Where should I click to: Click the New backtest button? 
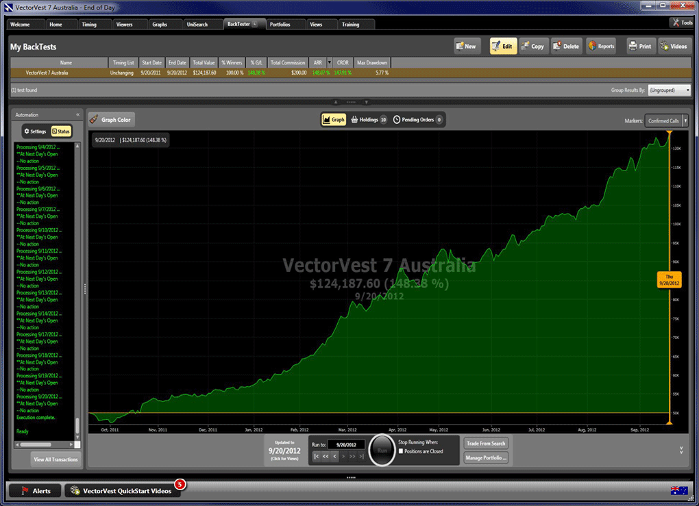click(x=465, y=47)
